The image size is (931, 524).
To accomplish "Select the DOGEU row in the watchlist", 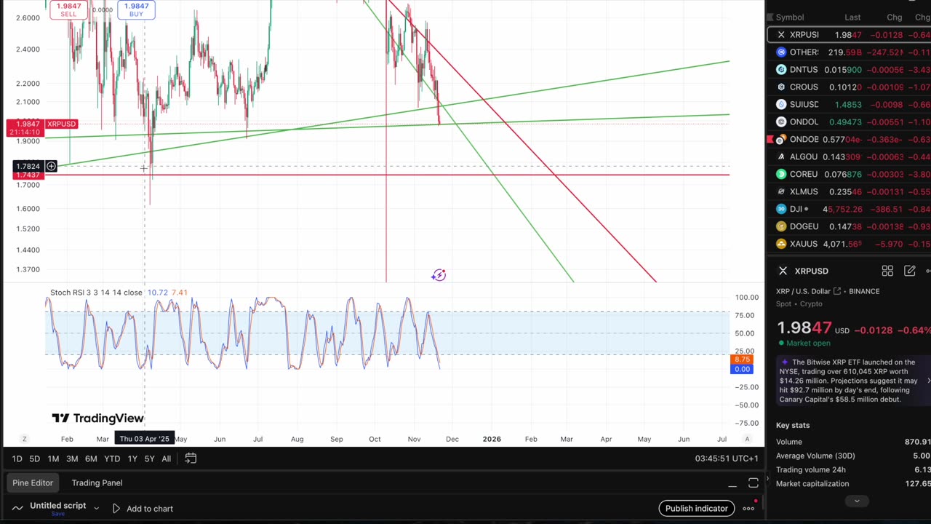I will click(849, 227).
